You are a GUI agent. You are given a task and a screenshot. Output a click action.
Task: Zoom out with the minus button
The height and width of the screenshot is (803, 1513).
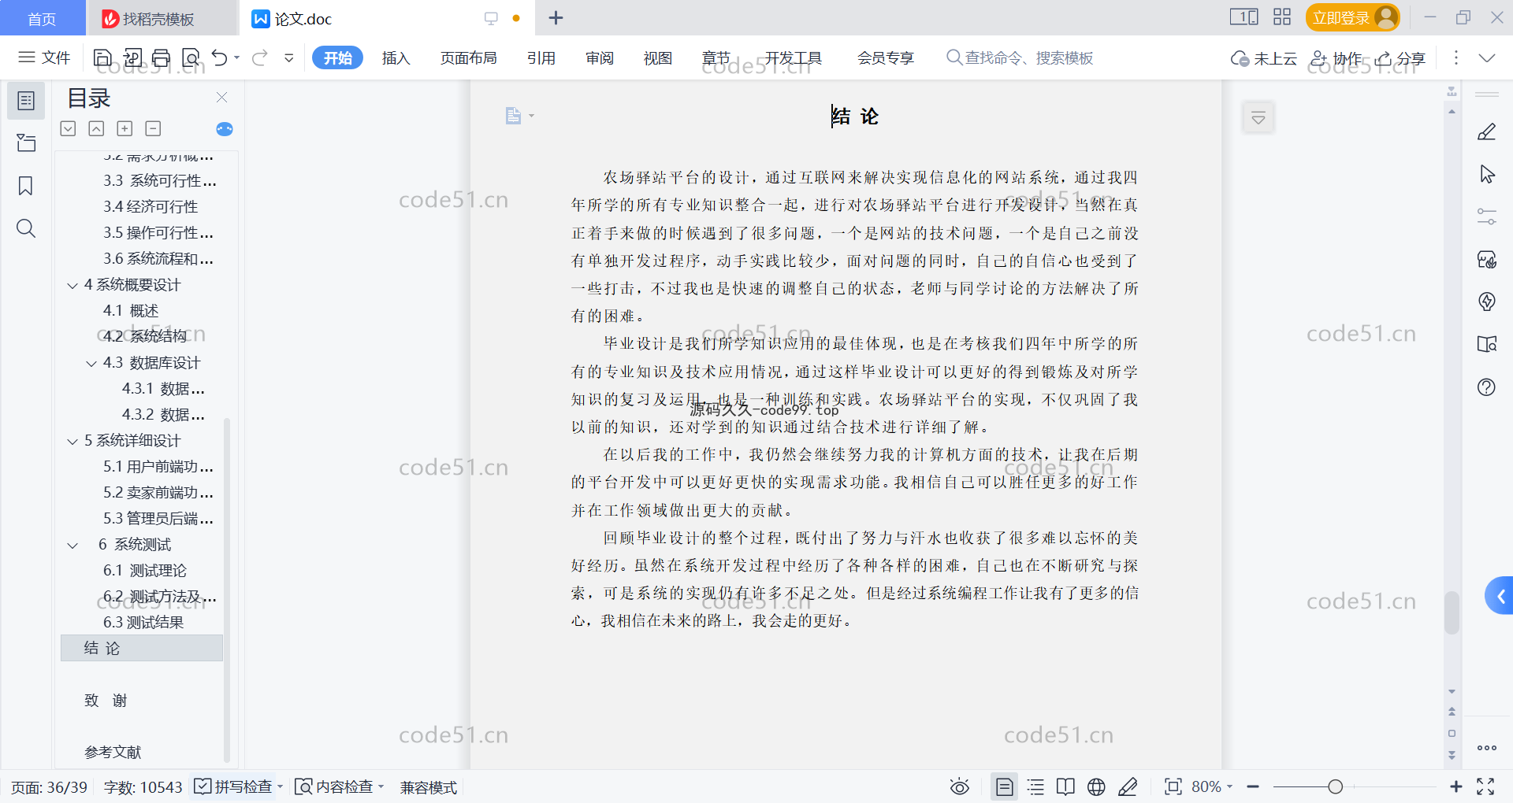pos(1253,787)
